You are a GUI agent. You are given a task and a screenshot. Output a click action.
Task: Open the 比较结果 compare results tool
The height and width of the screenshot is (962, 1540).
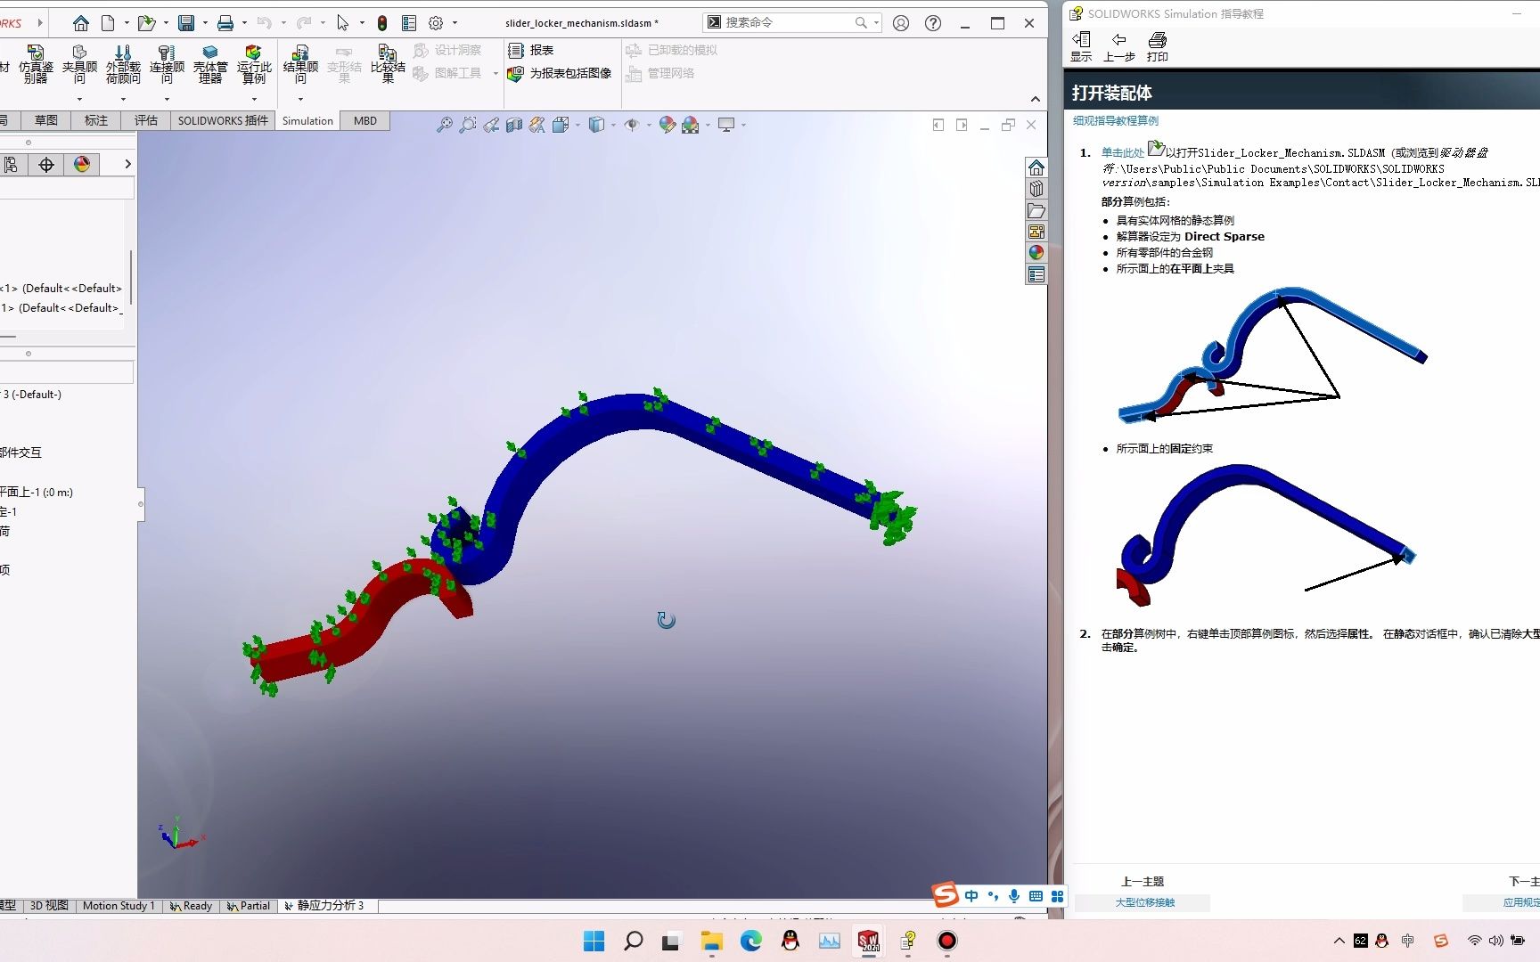tap(388, 64)
